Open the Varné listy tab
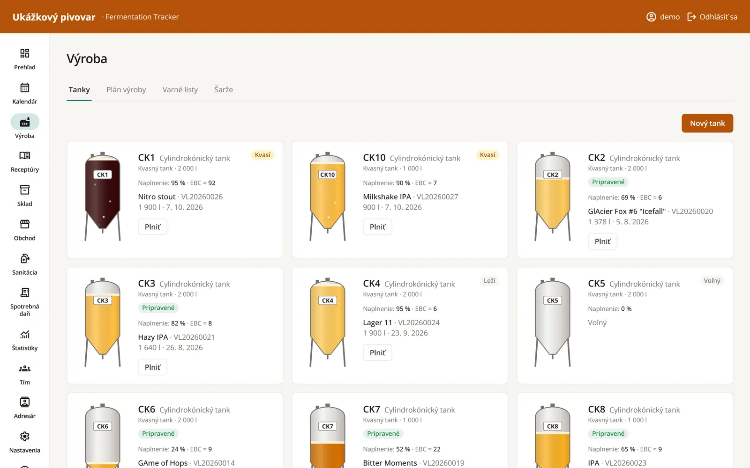750x468 pixels. [x=180, y=89]
